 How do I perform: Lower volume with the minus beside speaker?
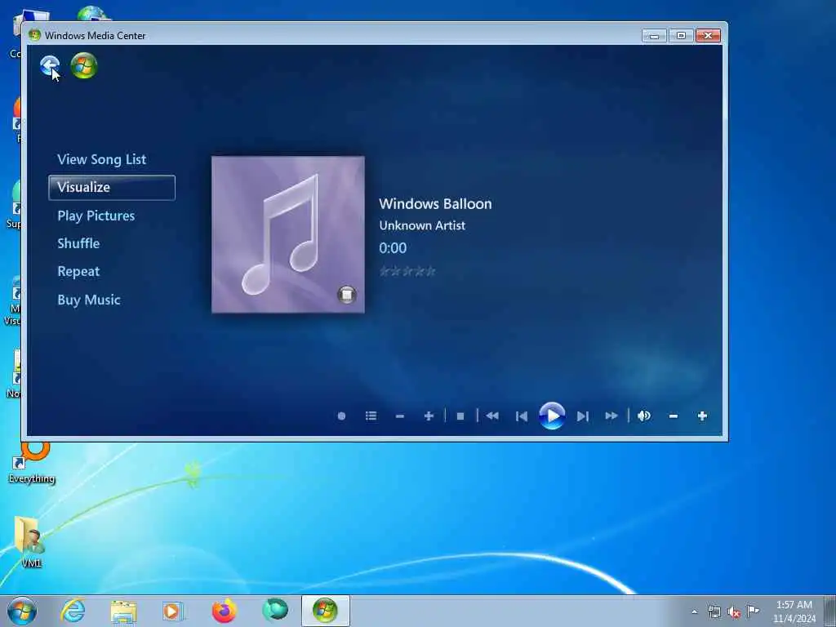click(x=674, y=416)
